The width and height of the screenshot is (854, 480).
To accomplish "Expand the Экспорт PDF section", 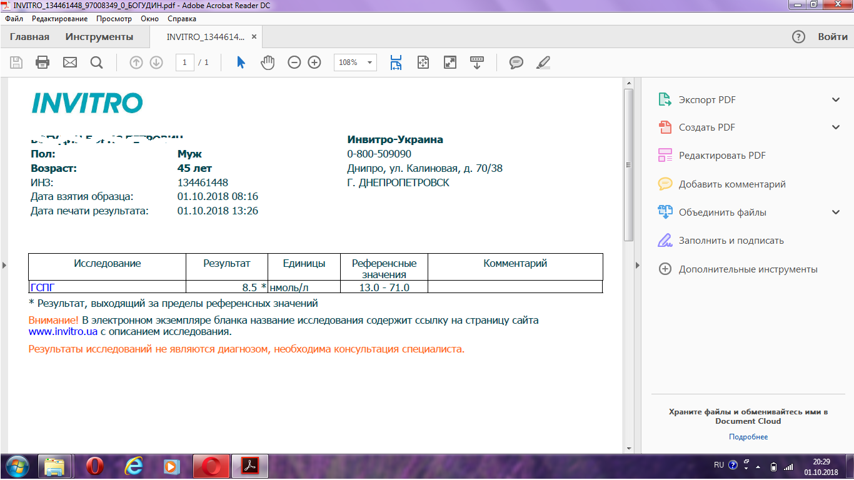I will [x=836, y=100].
